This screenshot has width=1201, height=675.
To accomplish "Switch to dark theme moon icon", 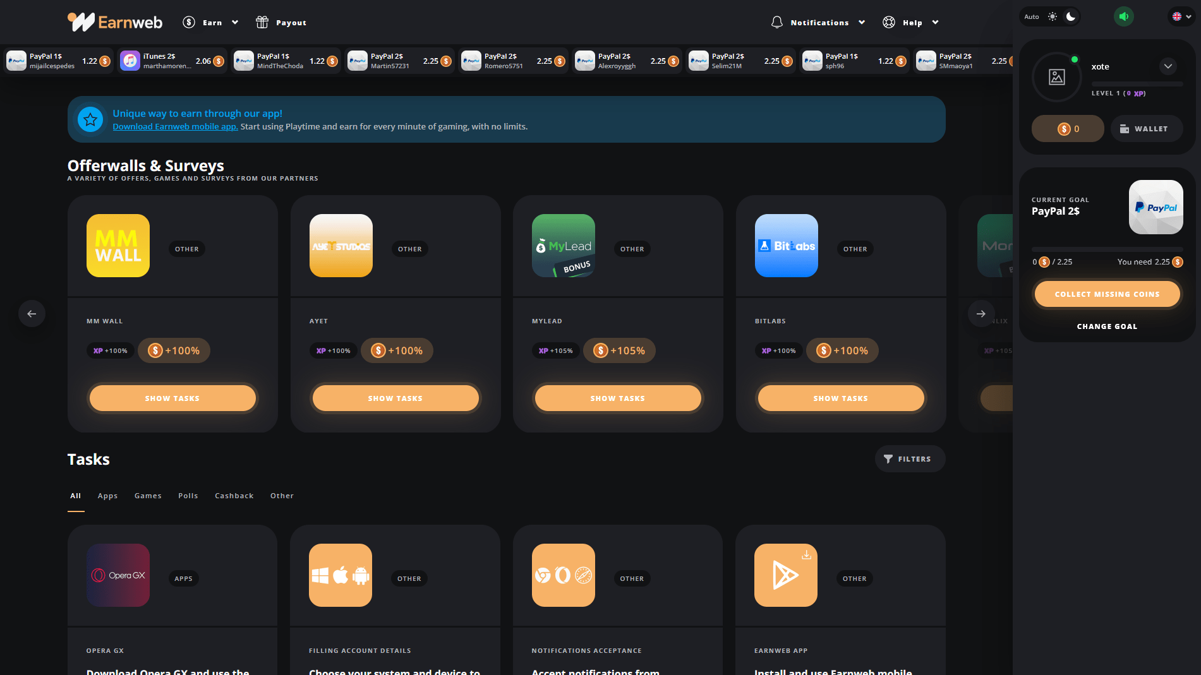I will [x=1071, y=16].
